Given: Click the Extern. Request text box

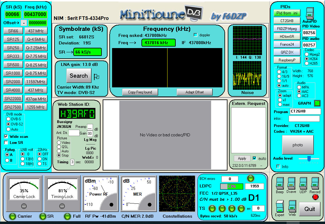Looking at the screenshot, I should [x=248, y=130].
